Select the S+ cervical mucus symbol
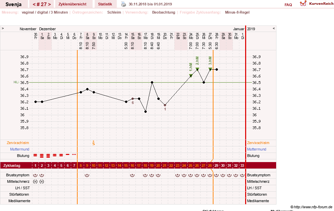This screenshot has width=334, height=211. [x=94, y=143]
